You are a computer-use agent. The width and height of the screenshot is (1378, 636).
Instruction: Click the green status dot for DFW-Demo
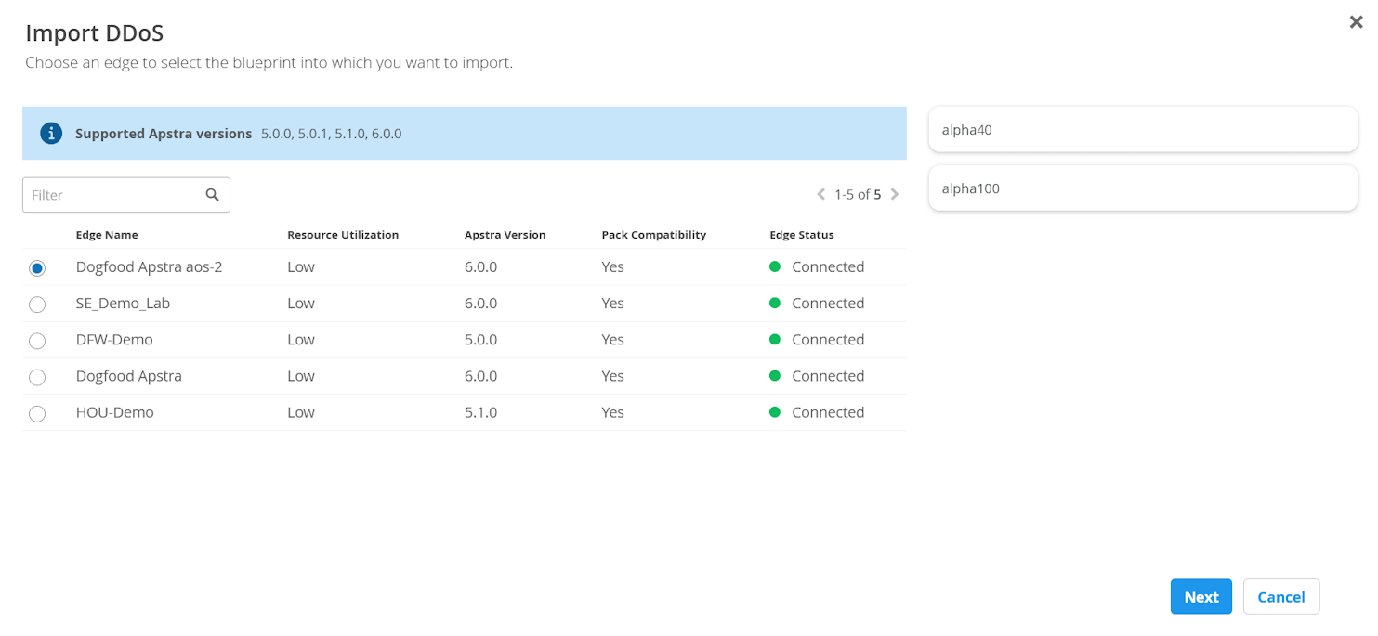775,340
